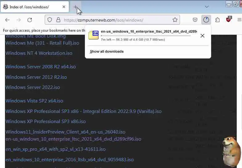Download Windows Server 2022.iso
The image size is (242, 168).
[x=33, y=87]
